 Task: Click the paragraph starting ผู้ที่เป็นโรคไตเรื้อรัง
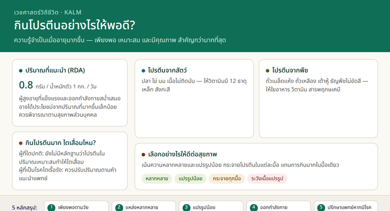[x=68, y=174]
